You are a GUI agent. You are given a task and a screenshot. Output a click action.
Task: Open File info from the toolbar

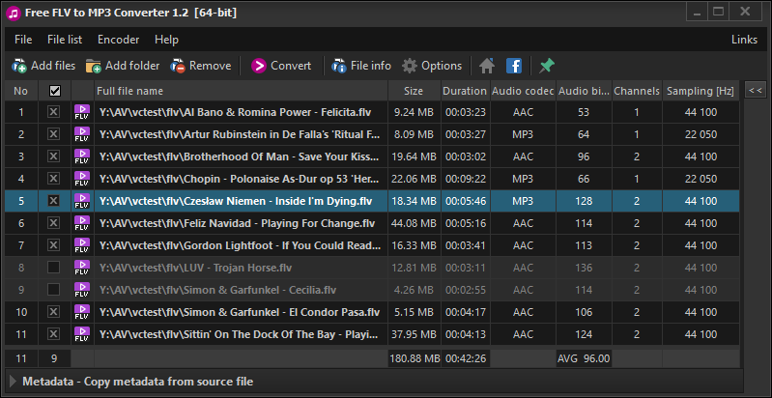pos(361,66)
